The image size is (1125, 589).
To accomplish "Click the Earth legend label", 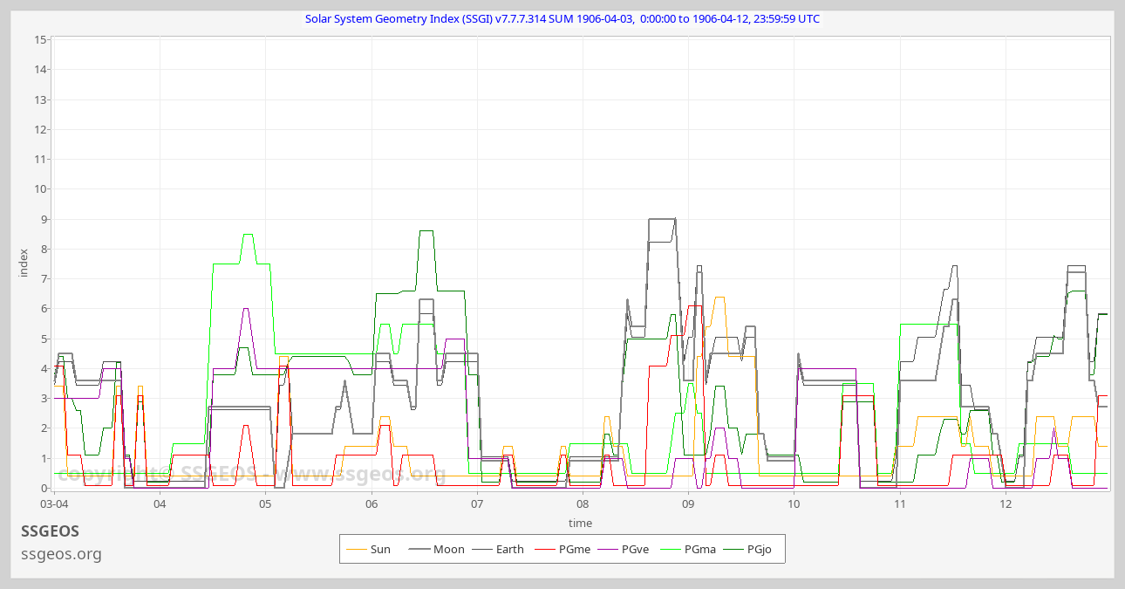I will [x=510, y=550].
